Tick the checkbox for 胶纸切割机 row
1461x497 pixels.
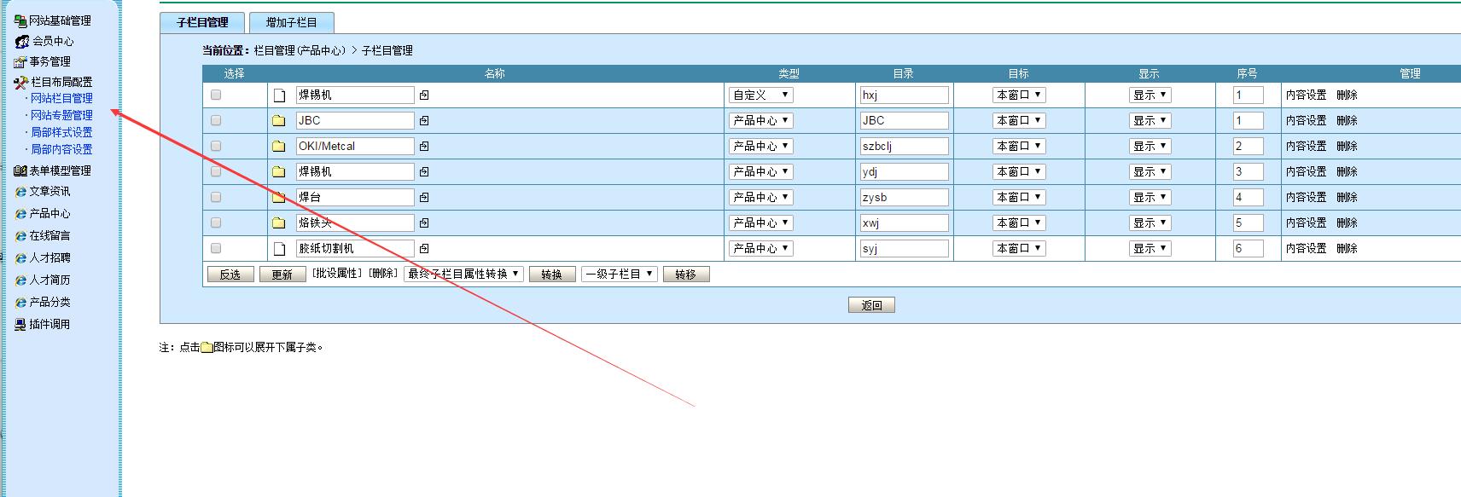(216, 248)
